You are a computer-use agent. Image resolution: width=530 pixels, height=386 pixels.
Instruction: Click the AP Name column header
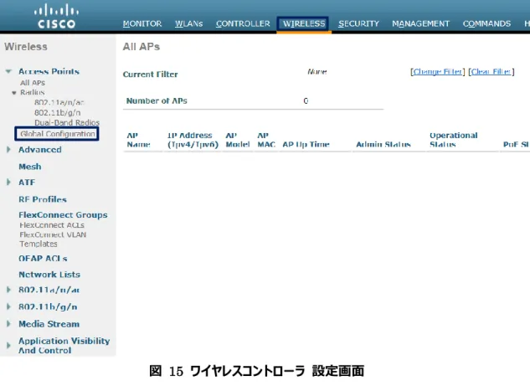(139, 140)
